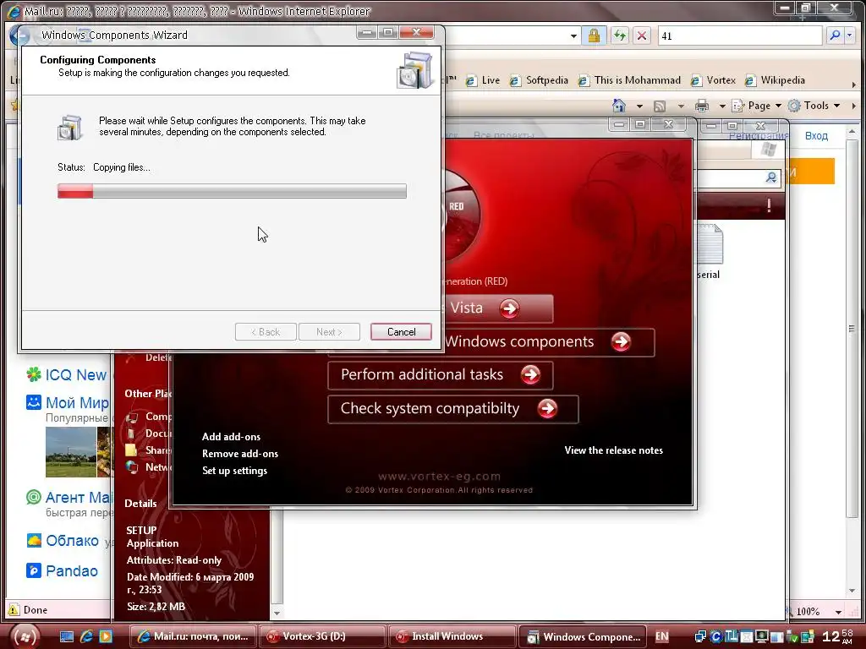The width and height of the screenshot is (866, 649).
Task: Click the search box containing 41
Action: (x=739, y=35)
